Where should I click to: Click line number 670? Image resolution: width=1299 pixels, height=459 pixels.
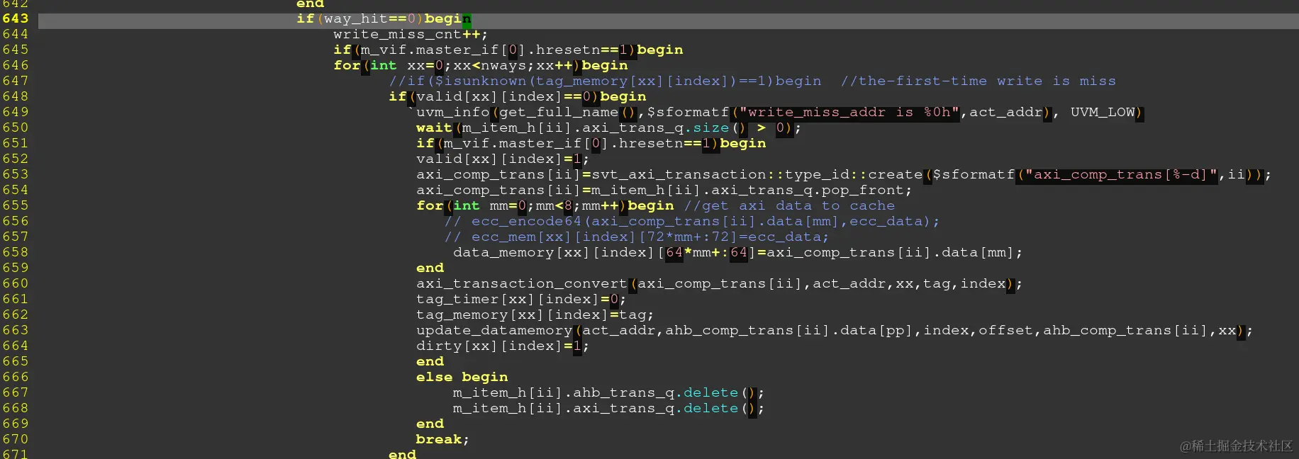coord(15,439)
